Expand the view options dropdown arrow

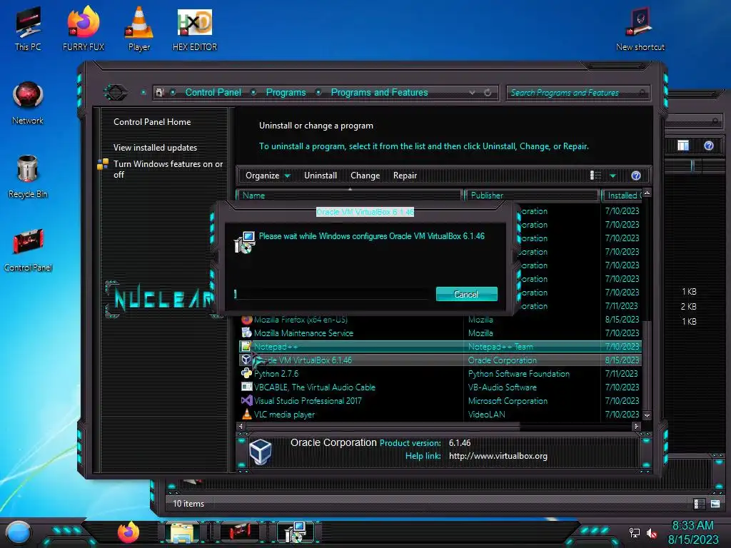click(613, 176)
